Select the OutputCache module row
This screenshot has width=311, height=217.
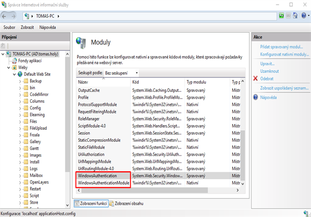(158, 90)
